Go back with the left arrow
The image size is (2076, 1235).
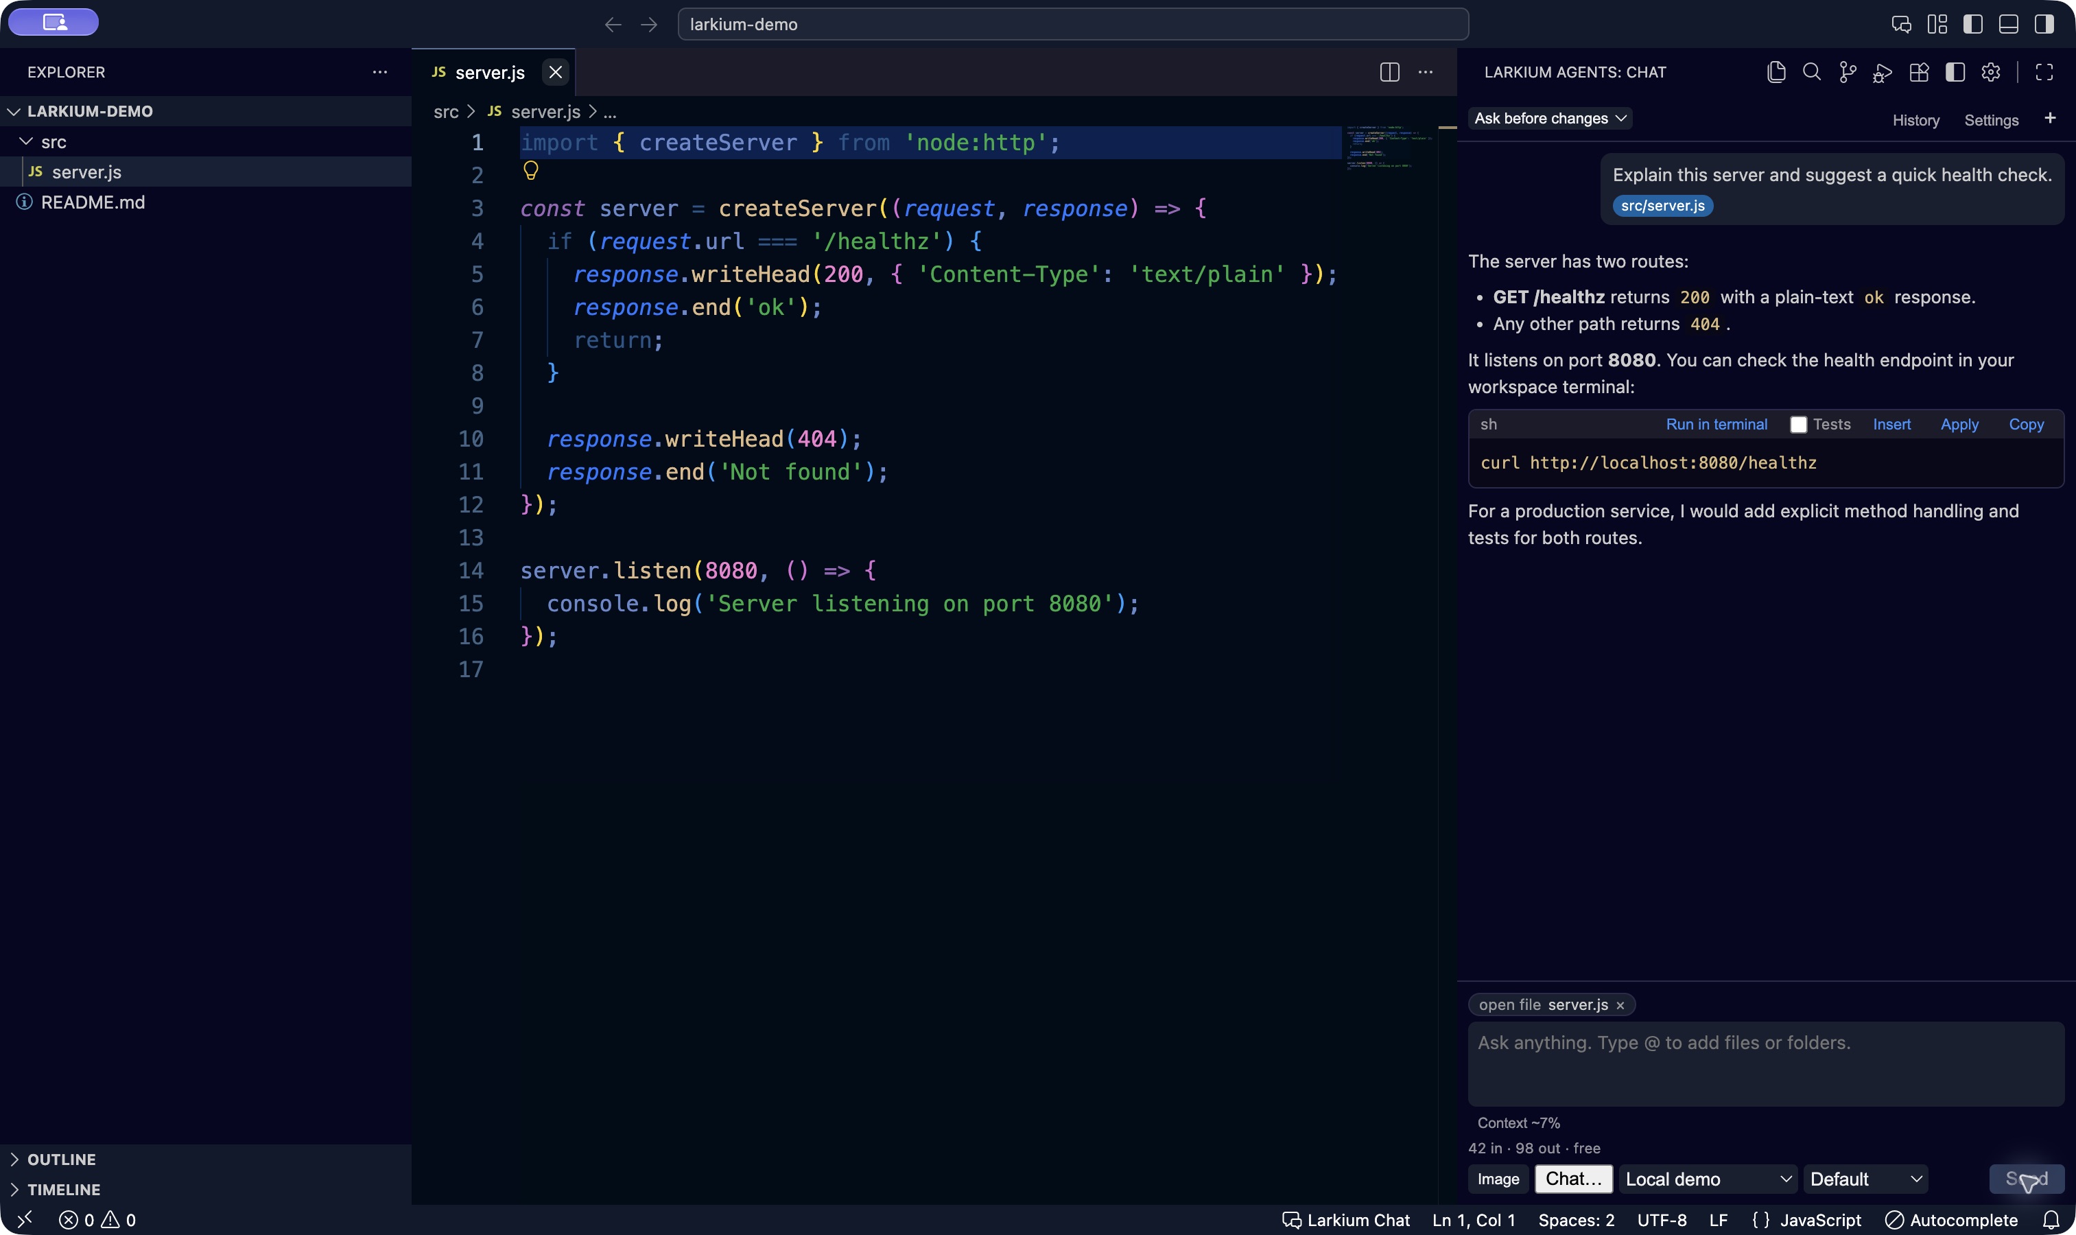pyautogui.click(x=613, y=25)
